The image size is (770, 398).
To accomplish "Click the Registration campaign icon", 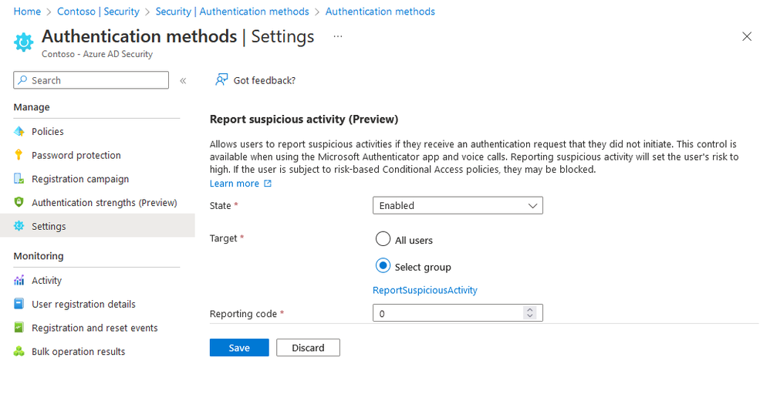I will (x=19, y=179).
